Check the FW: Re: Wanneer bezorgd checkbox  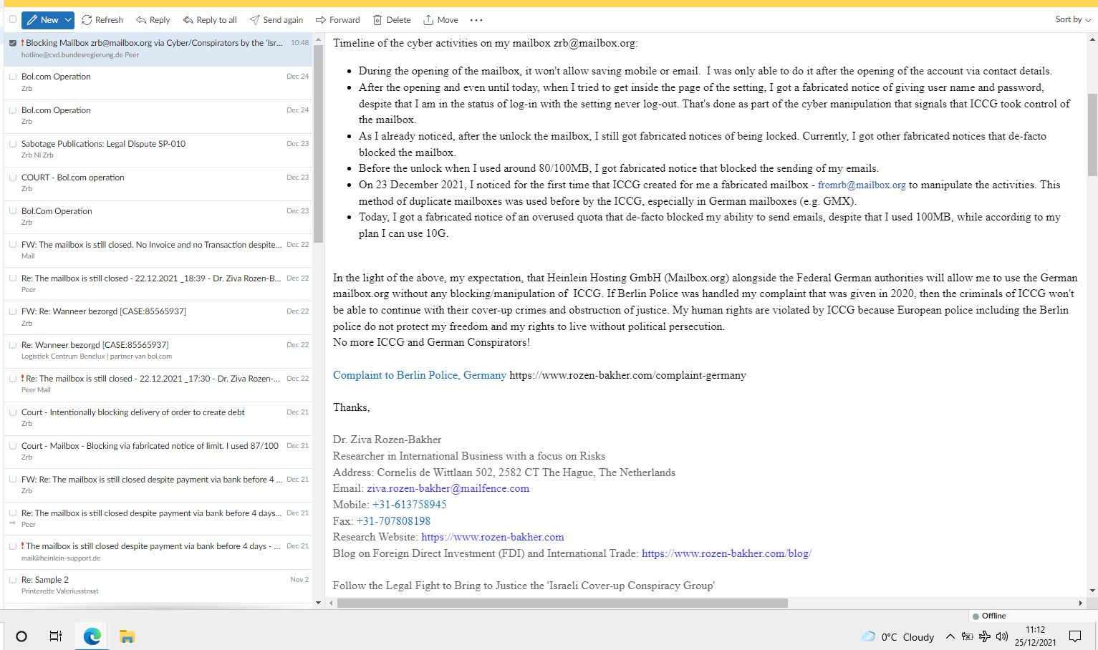pyautogui.click(x=13, y=311)
